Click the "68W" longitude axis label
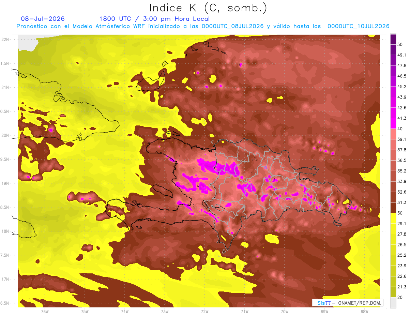The image size is (409, 316). click(x=364, y=312)
